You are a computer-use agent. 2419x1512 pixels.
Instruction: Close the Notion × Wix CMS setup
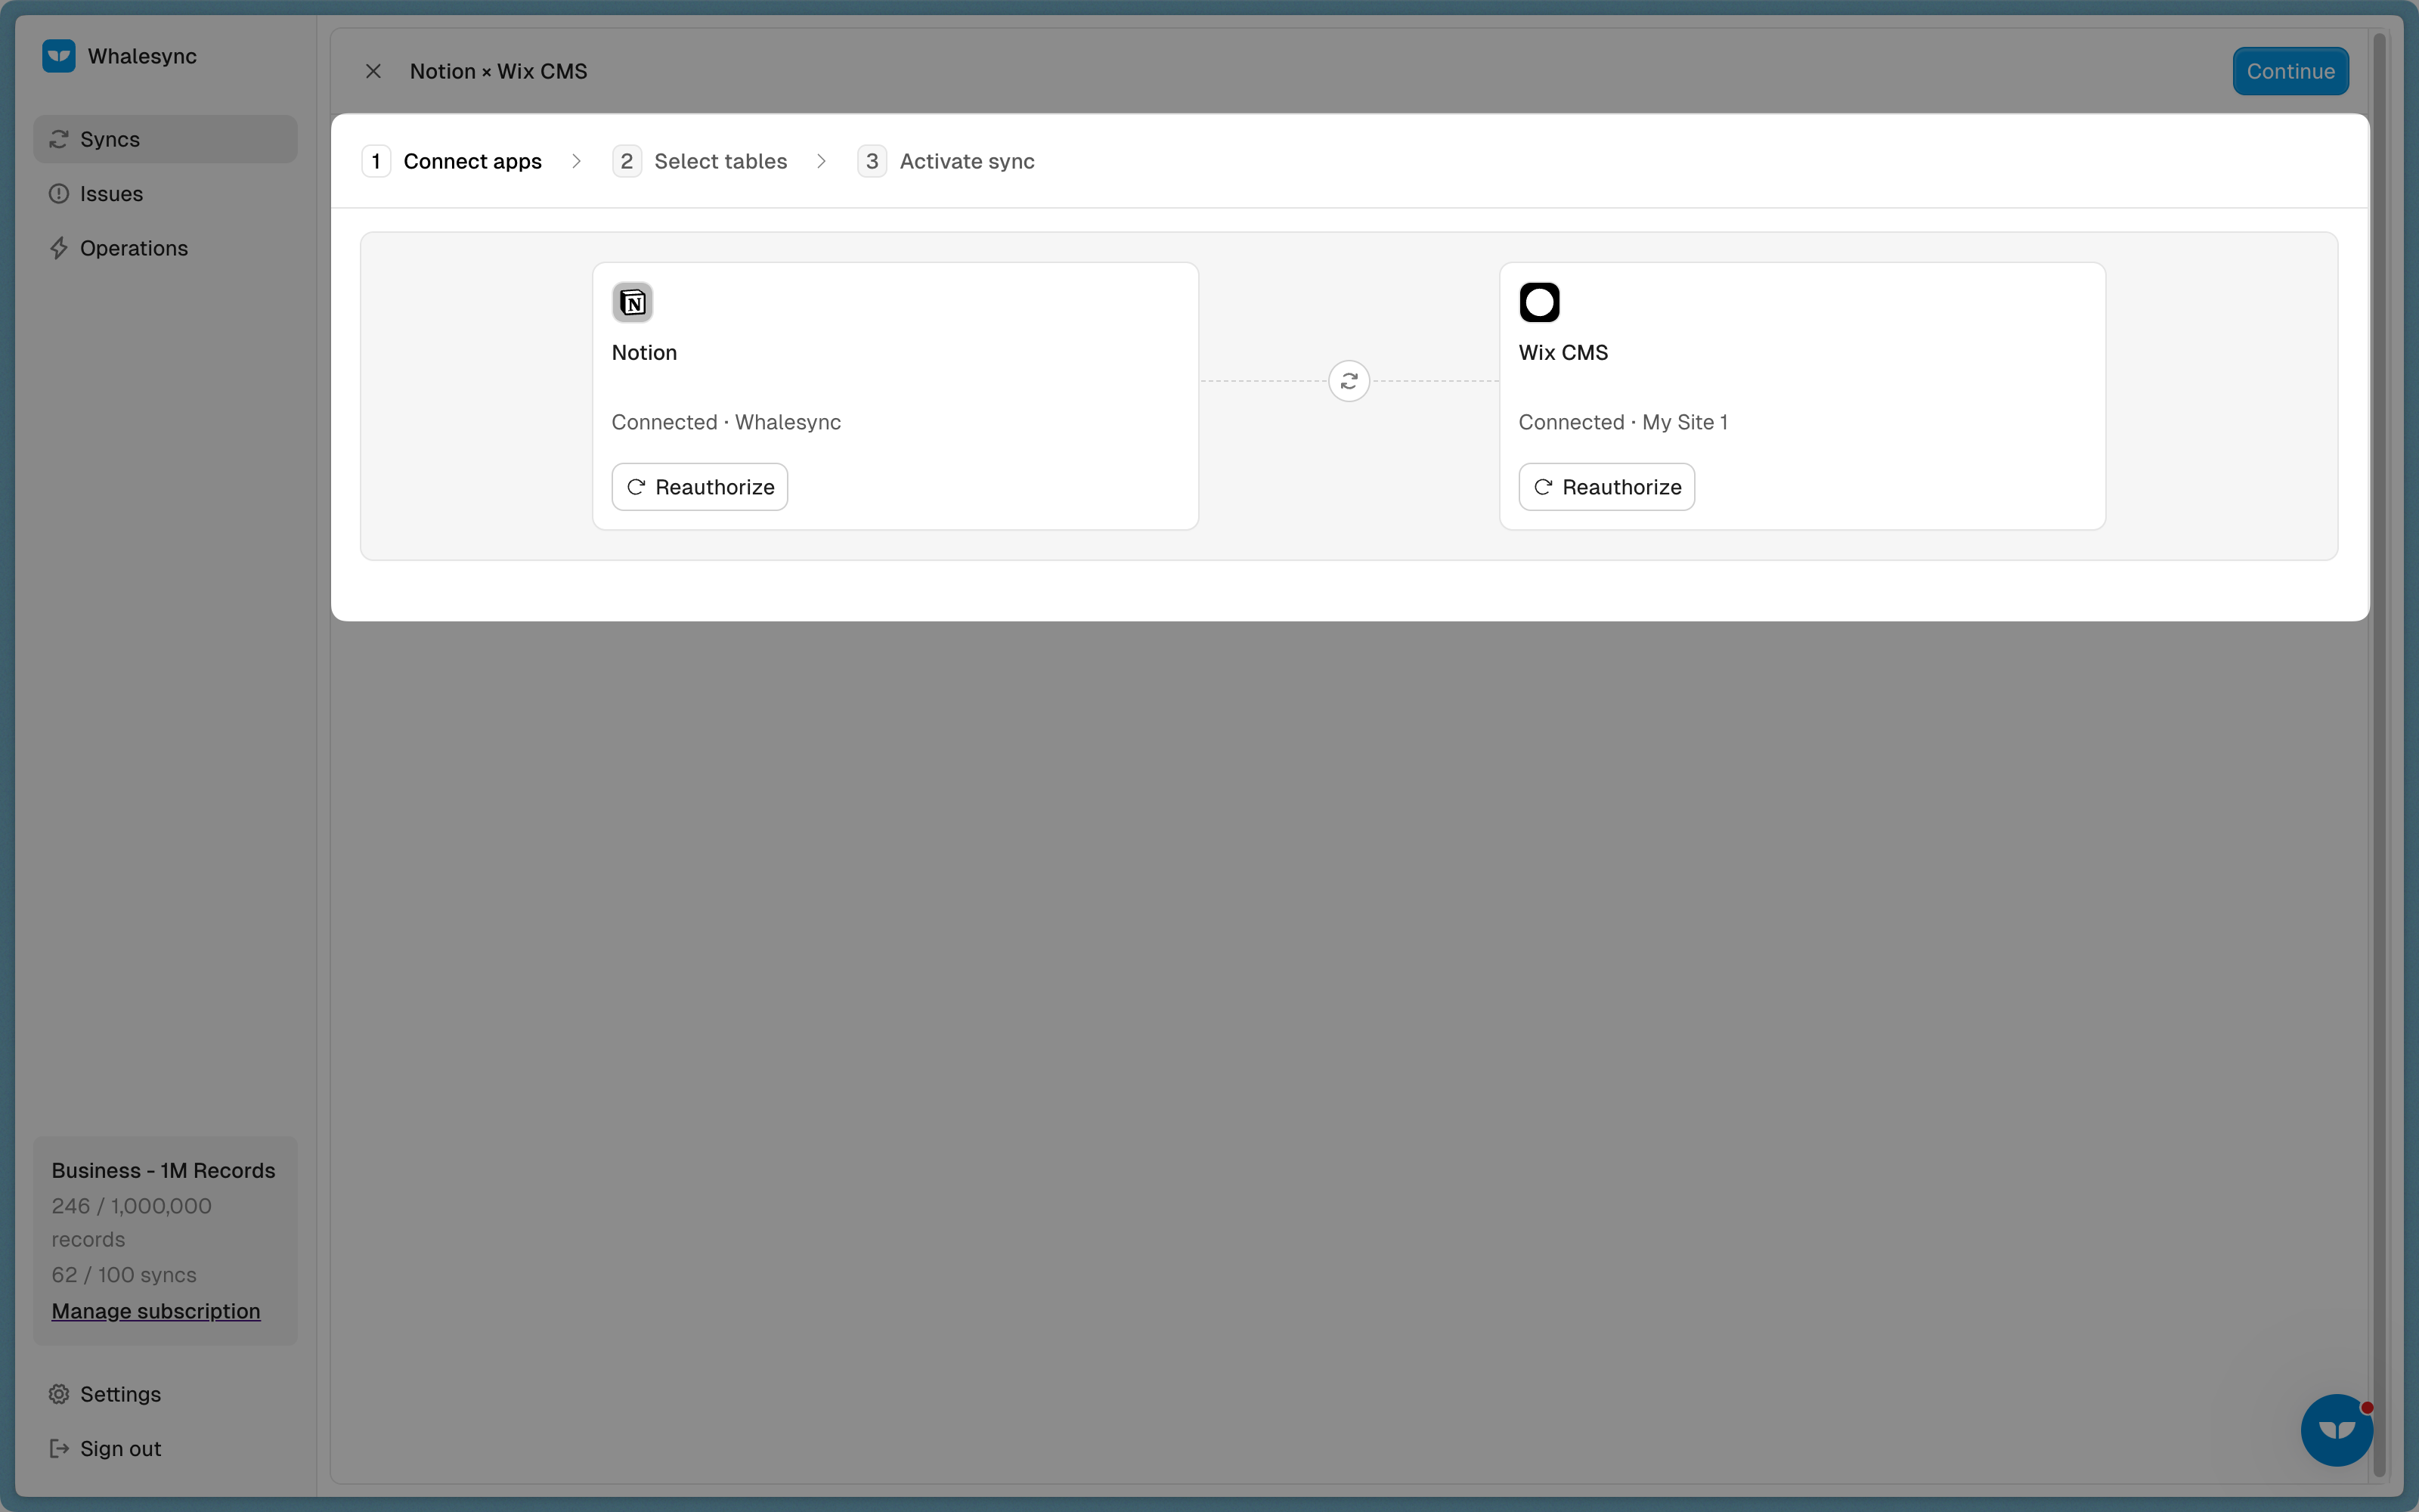pos(373,71)
